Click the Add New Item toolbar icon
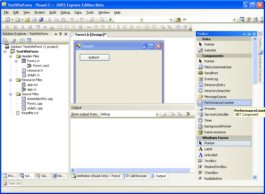The height and width of the screenshot is (194, 265). 17,20
